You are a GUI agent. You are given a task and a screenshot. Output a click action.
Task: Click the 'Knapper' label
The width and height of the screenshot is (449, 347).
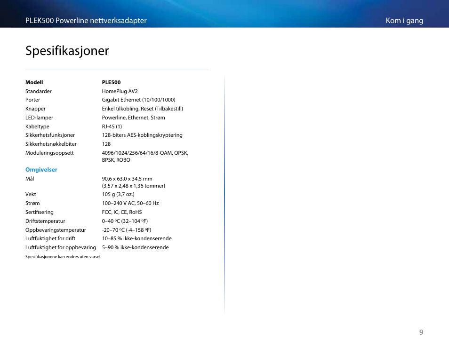click(35, 109)
